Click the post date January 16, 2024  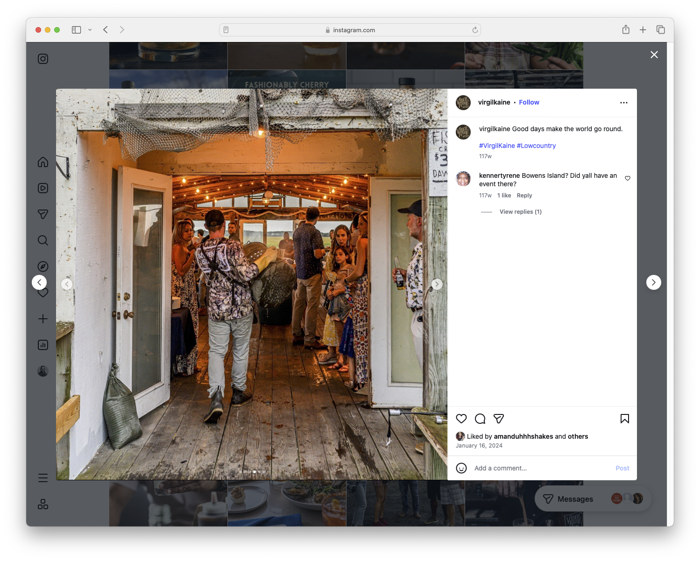(479, 446)
